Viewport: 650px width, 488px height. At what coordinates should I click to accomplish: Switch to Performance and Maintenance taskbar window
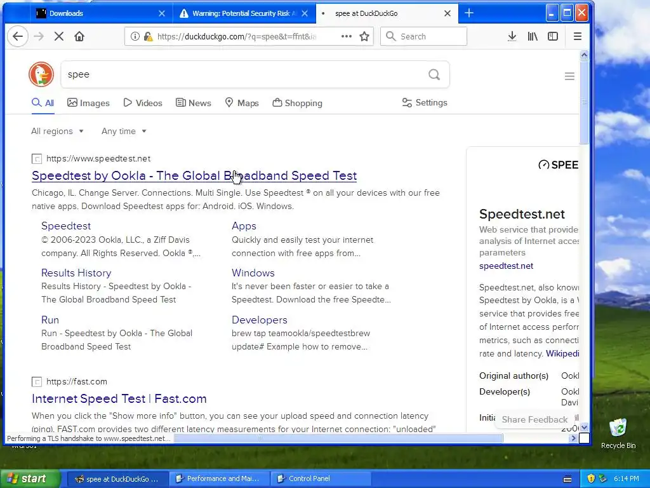coord(219,478)
